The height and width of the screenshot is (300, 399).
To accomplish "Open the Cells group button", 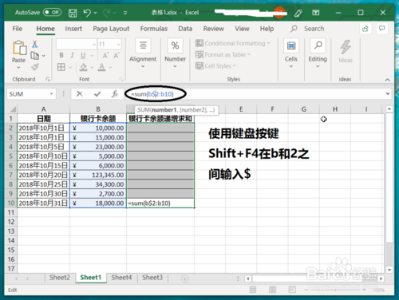I will [x=291, y=53].
